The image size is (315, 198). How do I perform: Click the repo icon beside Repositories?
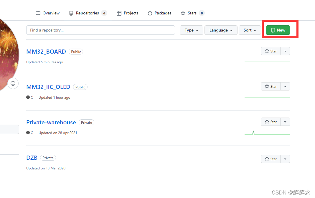[x=71, y=13]
